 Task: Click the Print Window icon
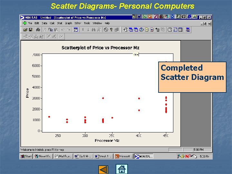38,30
